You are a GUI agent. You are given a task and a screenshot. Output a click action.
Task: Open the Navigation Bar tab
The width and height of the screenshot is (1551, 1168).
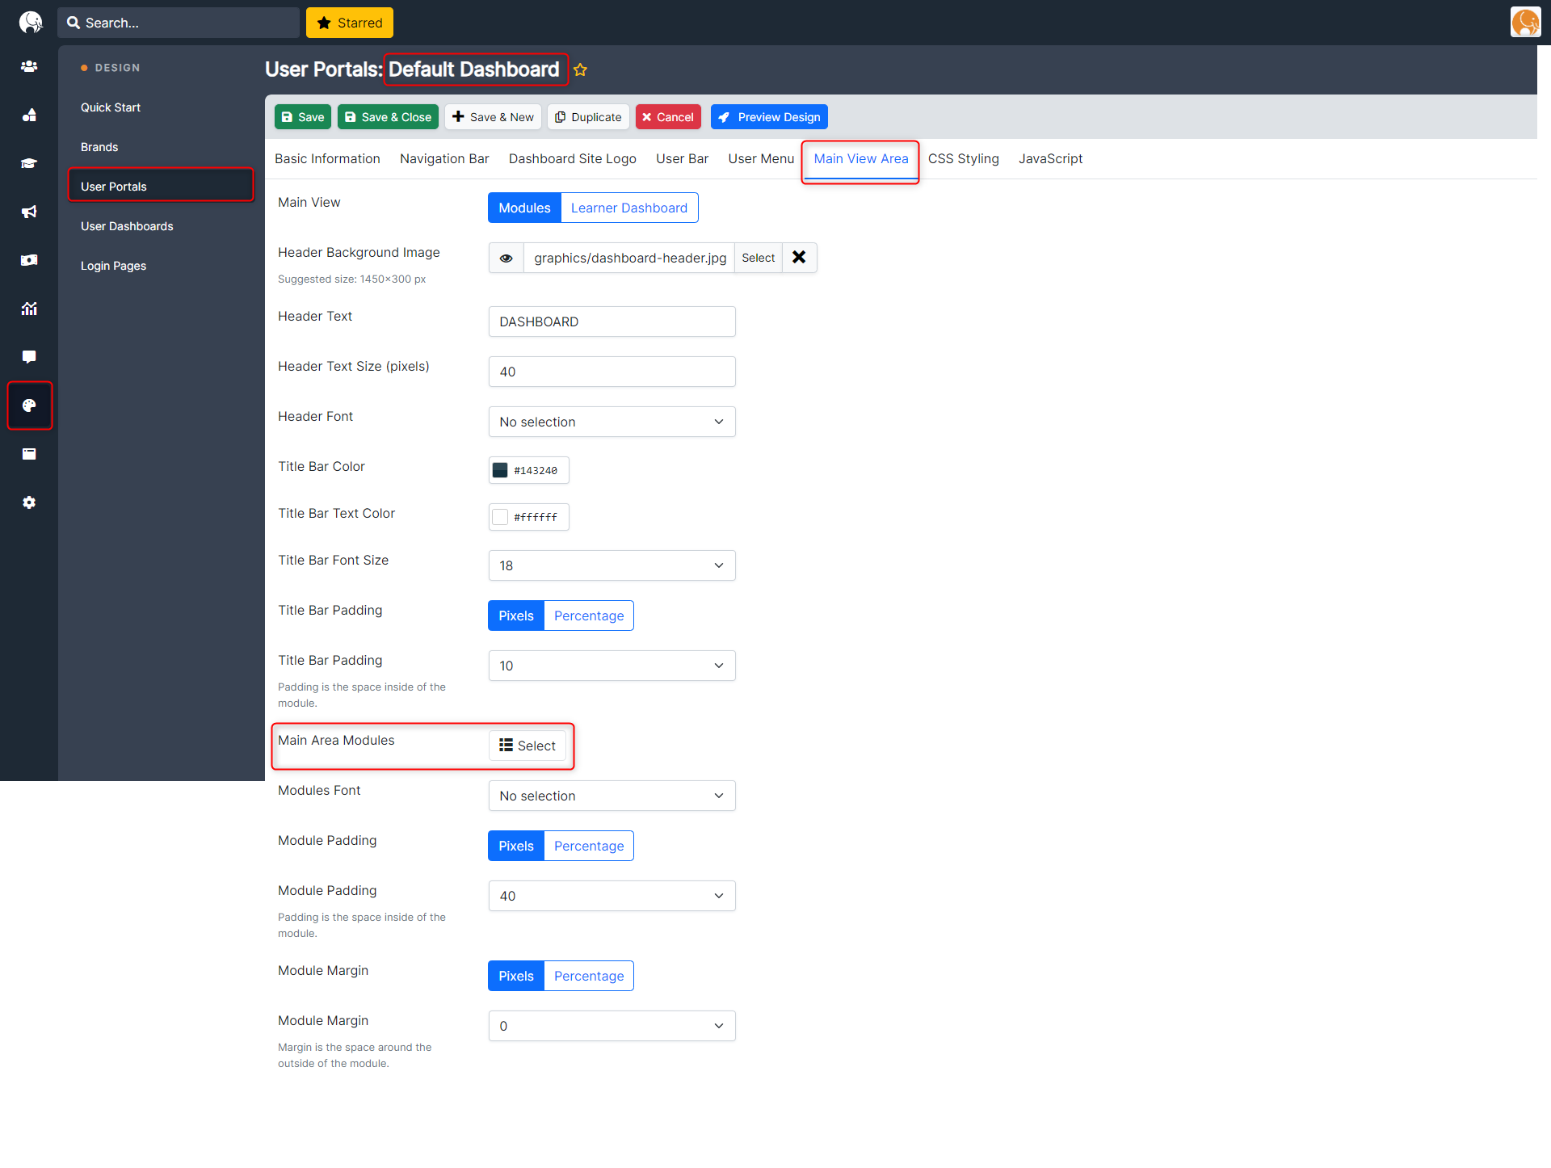(443, 158)
